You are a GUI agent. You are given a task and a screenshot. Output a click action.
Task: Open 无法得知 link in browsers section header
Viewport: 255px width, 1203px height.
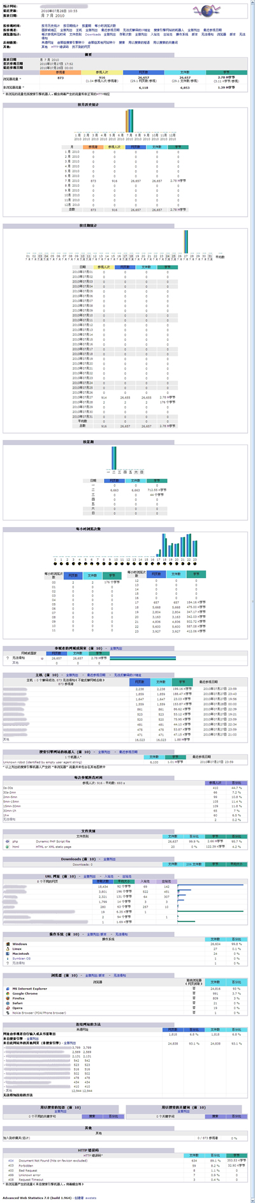(121, 975)
